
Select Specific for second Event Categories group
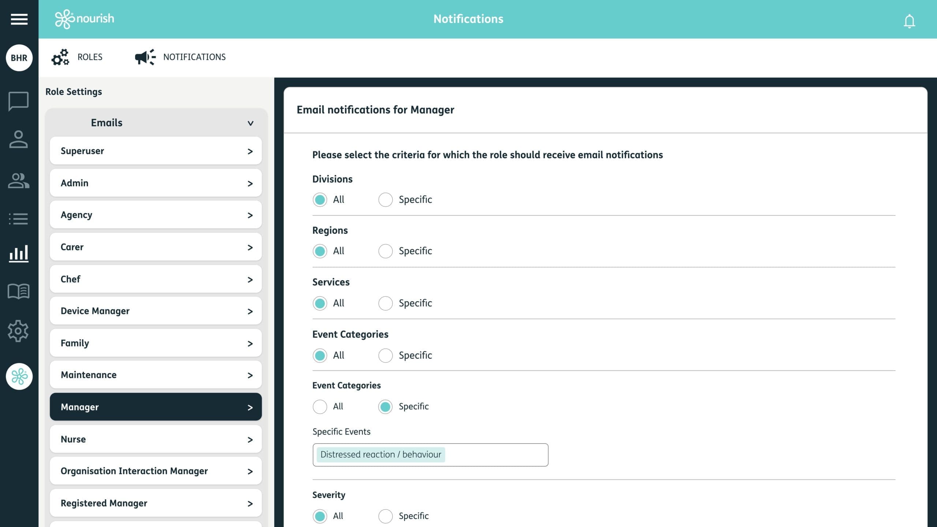pos(385,407)
